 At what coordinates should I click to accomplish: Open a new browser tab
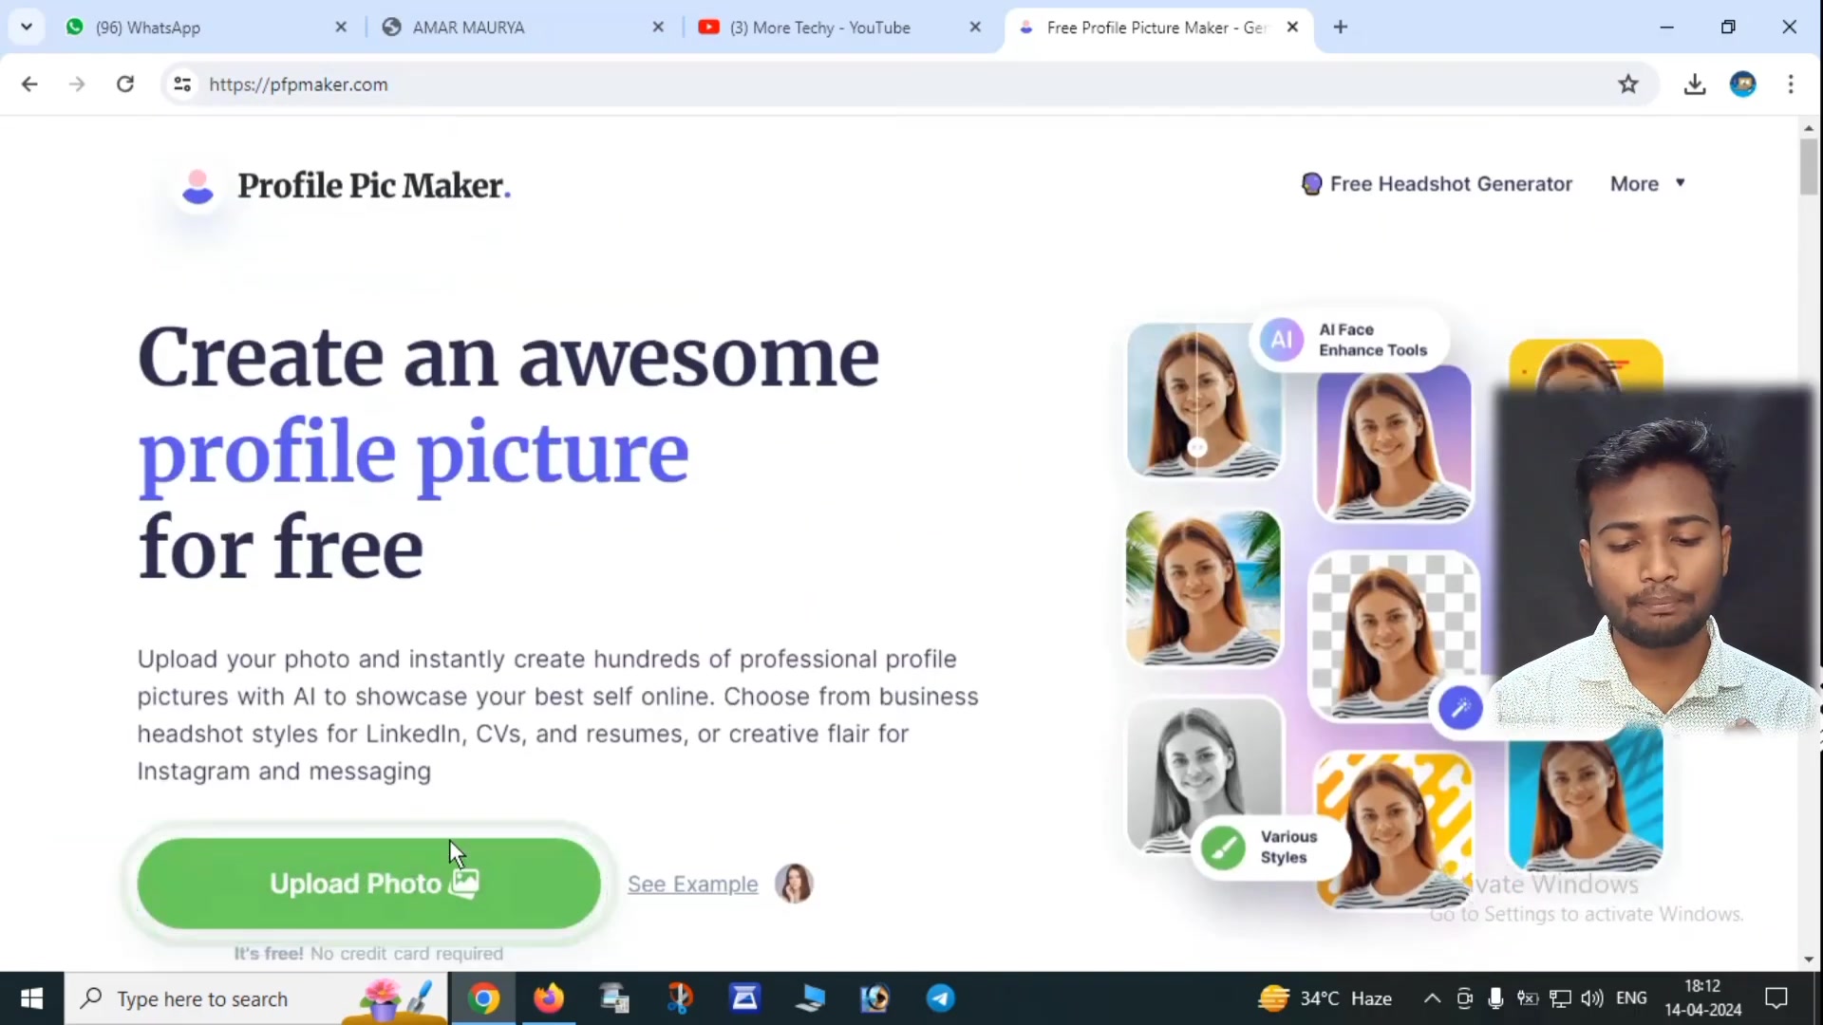pyautogui.click(x=1341, y=28)
